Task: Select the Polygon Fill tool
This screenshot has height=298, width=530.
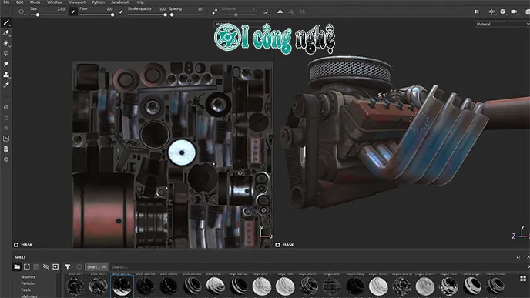Action: [6, 54]
